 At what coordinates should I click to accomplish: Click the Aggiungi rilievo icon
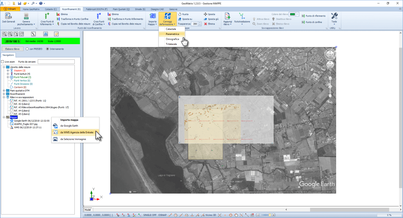coord(227,16)
